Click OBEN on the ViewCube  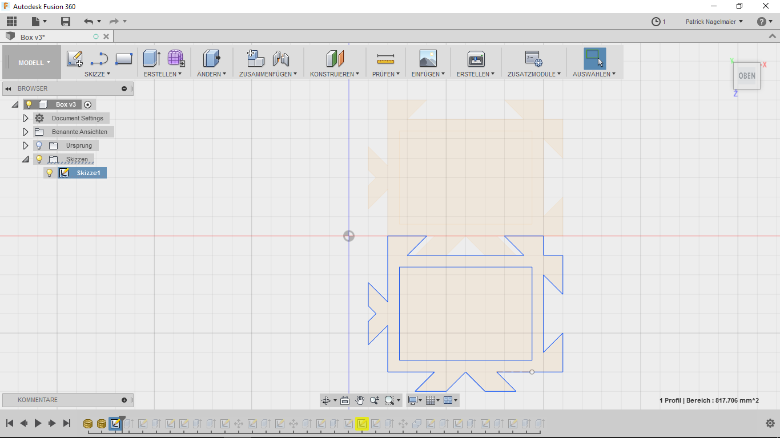pos(746,75)
